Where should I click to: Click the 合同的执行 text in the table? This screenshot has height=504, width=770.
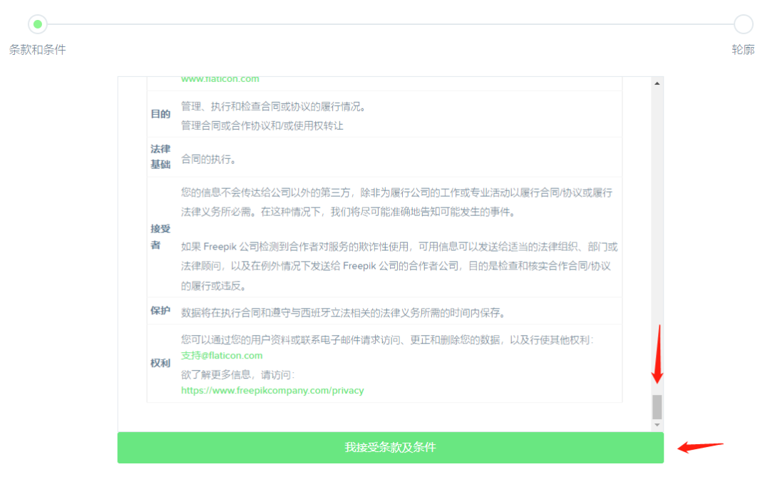pyautogui.click(x=208, y=159)
